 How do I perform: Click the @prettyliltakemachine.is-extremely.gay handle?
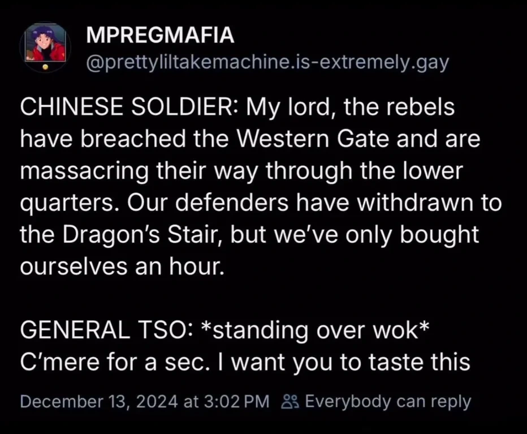pyautogui.click(x=267, y=62)
